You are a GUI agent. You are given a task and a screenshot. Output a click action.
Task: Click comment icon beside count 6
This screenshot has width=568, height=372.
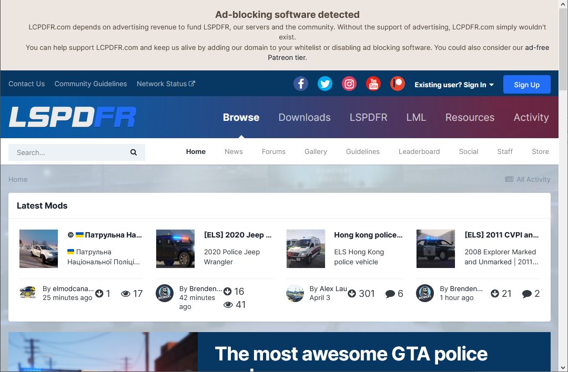click(390, 294)
